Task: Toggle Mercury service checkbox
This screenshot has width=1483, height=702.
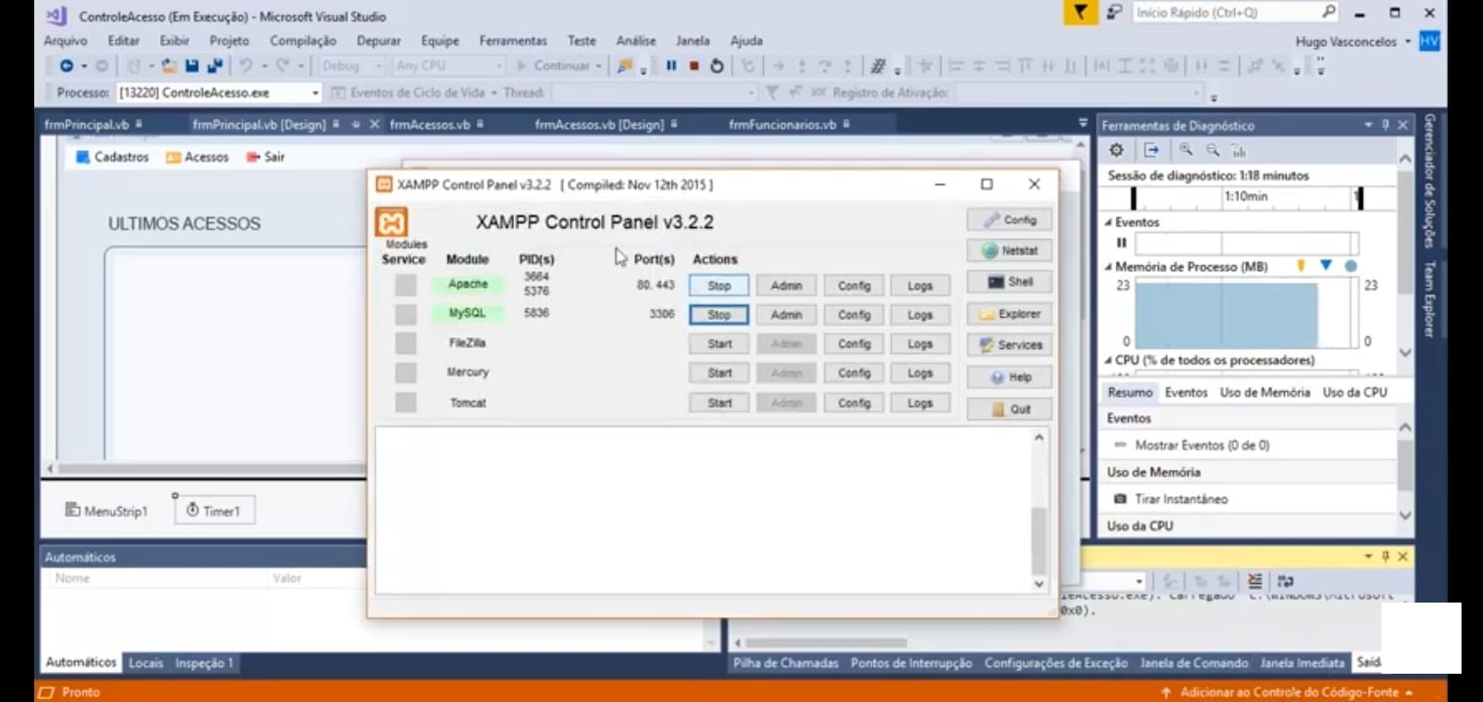Action: tap(406, 372)
